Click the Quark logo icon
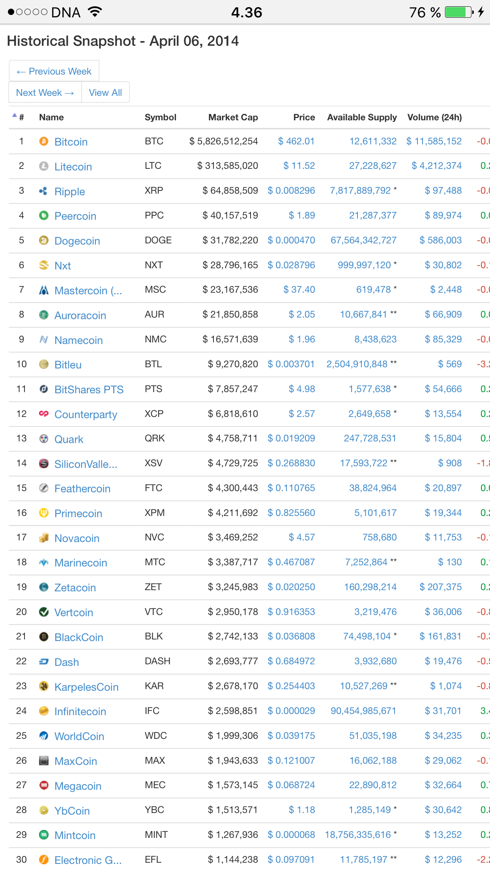The image size is (490, 871). pyautogui.click(x=44, y=439)
